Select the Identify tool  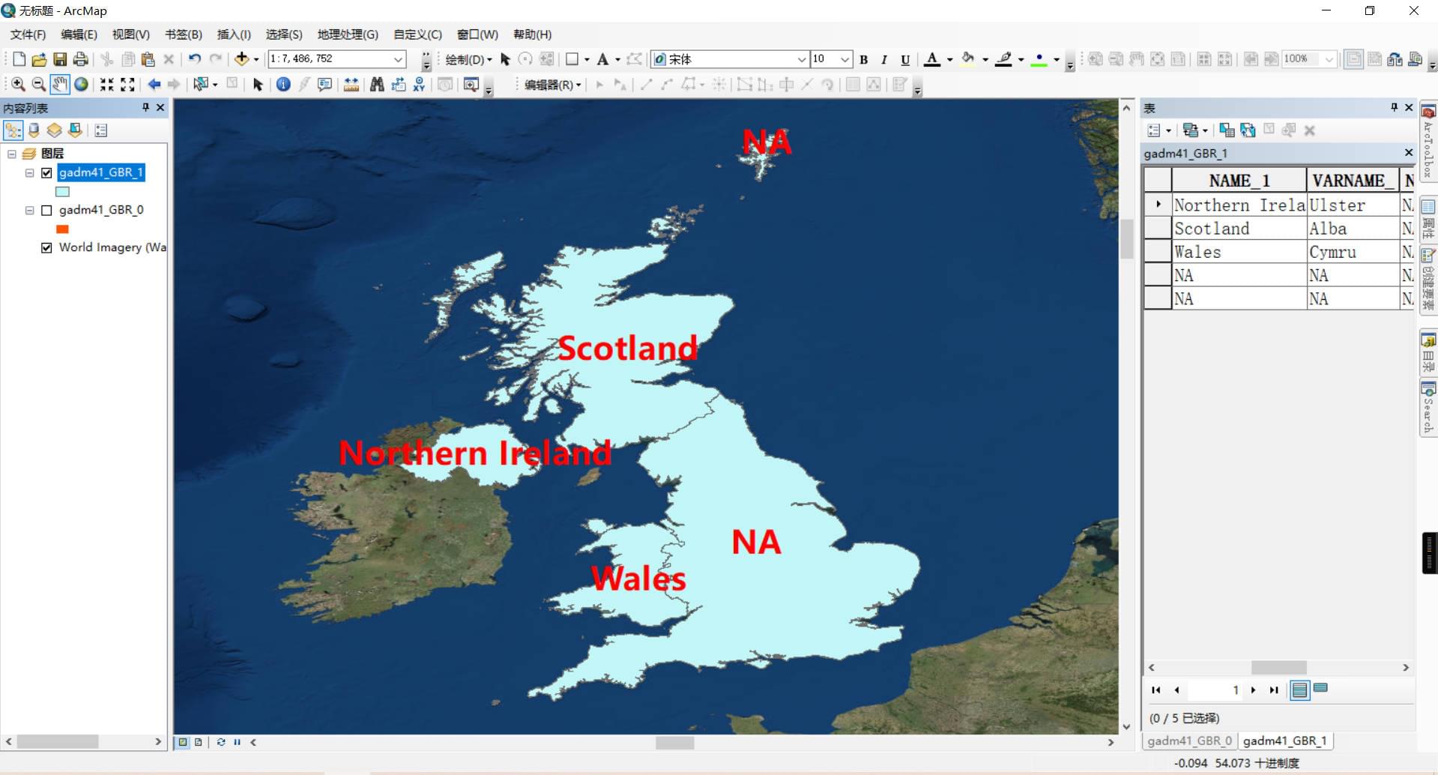pyautogui.click(x=283, y=85)
